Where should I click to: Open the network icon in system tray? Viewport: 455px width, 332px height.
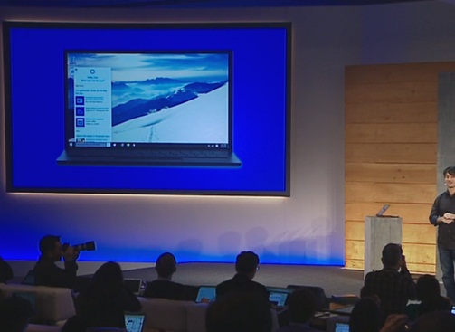(209, 146)
